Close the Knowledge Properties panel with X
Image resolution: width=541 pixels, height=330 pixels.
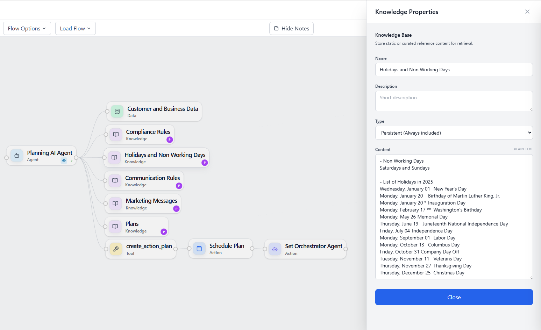point(527,12)
